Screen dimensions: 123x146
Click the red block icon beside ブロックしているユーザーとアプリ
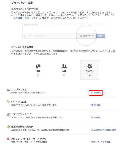[8, 139]
